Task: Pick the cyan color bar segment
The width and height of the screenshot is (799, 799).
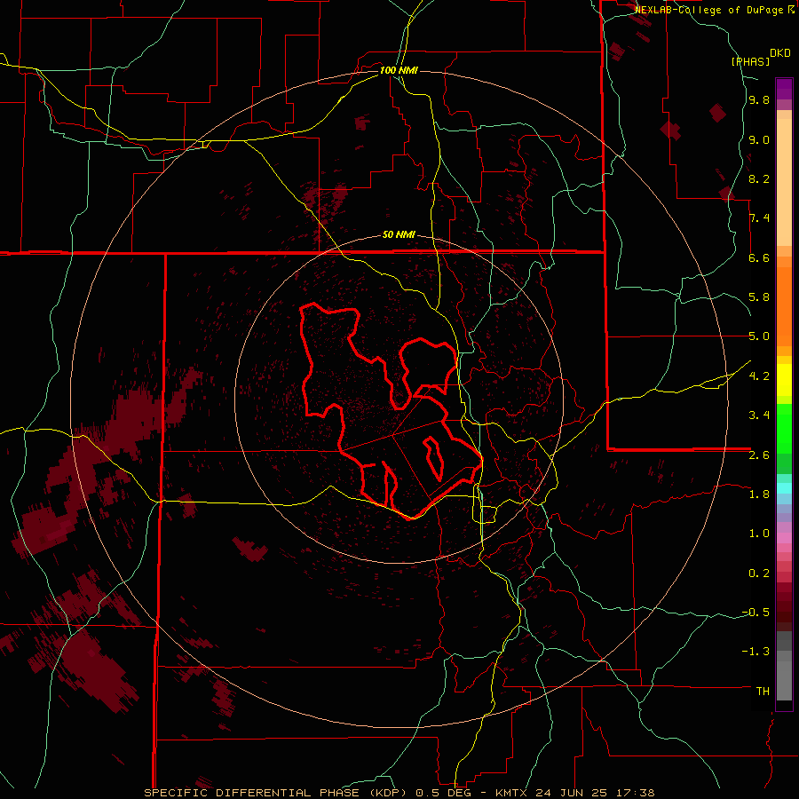Action: coord(784,488)
